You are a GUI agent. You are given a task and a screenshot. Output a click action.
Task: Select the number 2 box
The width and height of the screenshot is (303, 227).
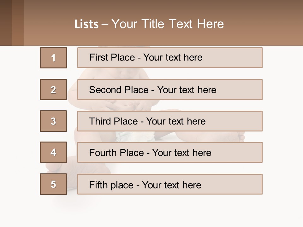tap(53, 90)
